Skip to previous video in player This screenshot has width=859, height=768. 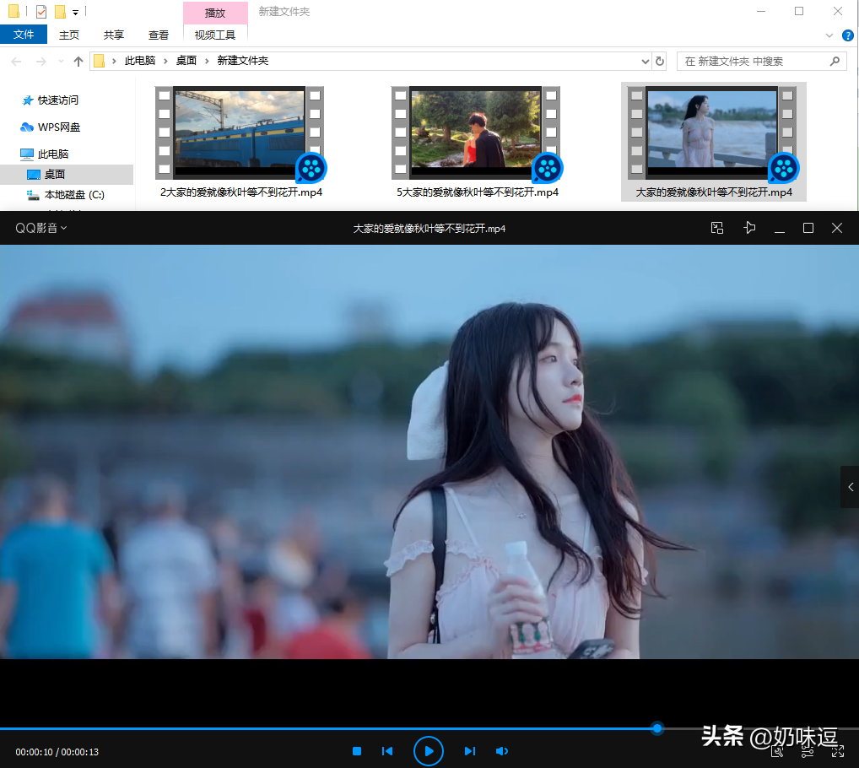[x=387, y=751]
